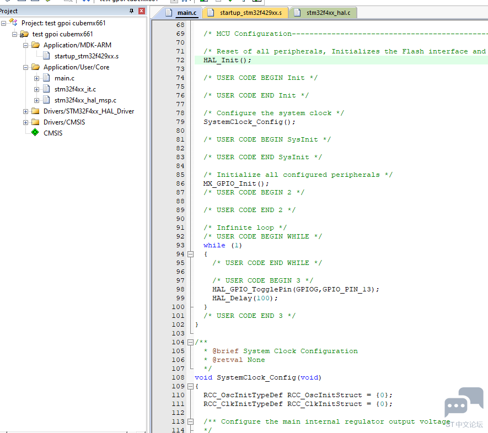This screenshot has height=433, width=488.
Task: Click line number 98 in the gutter
Action: point(180,289)
